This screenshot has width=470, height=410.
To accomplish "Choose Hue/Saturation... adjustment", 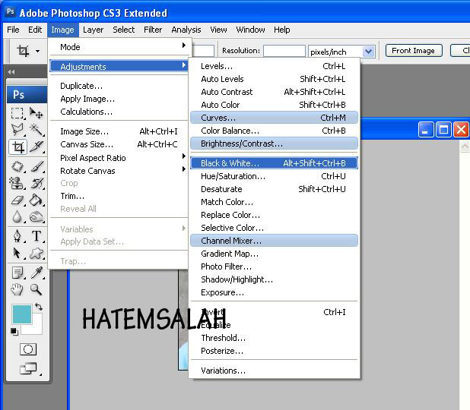I will click(x=274, y=176).
